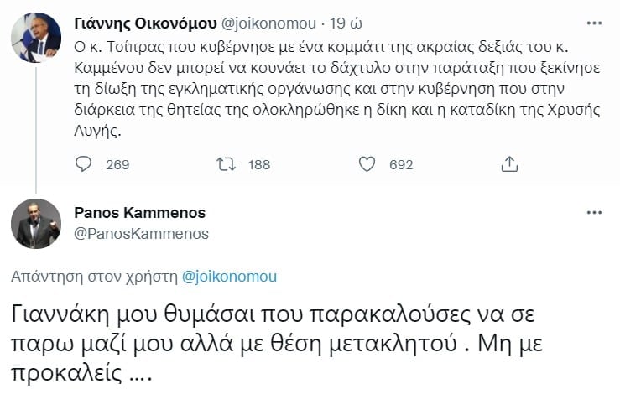Open Panos Kammenos' avatar photo
This screenshot has width=620, height=399.
pos(35,224)
